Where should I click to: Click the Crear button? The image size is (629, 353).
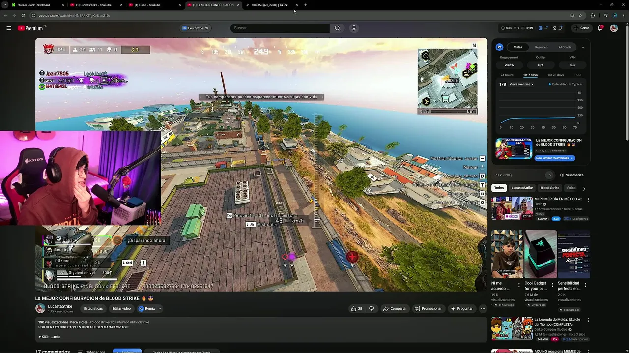click(x=581, y=28)
